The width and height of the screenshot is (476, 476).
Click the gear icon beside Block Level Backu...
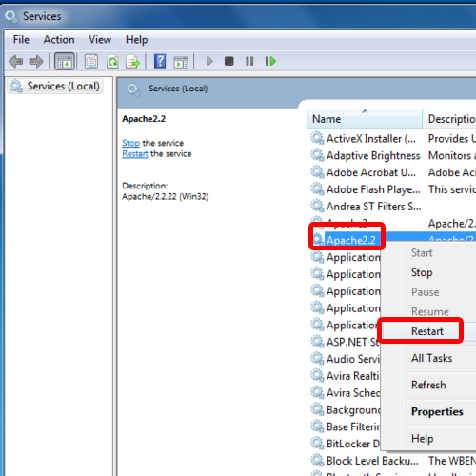click(317, 460)
